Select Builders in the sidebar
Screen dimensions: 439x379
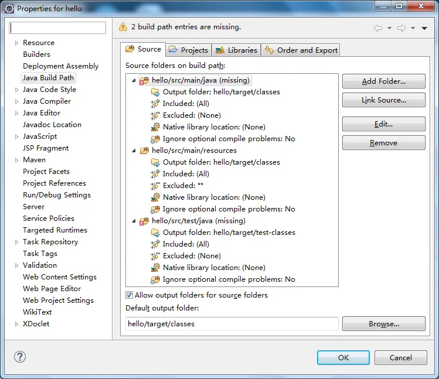pos(37,54)
